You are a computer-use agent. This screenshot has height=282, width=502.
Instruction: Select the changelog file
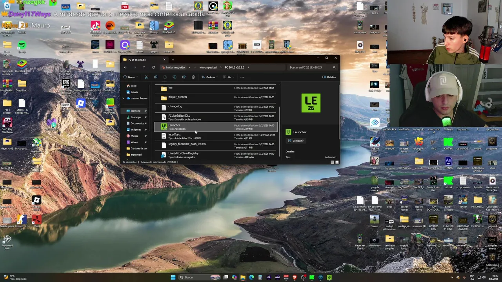click(216, 108)
